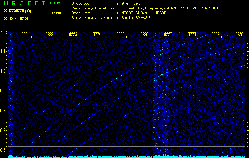Select the 0229 time marker
The height and width of the screenshot is (158, 249).
click(x=215, y=34)
